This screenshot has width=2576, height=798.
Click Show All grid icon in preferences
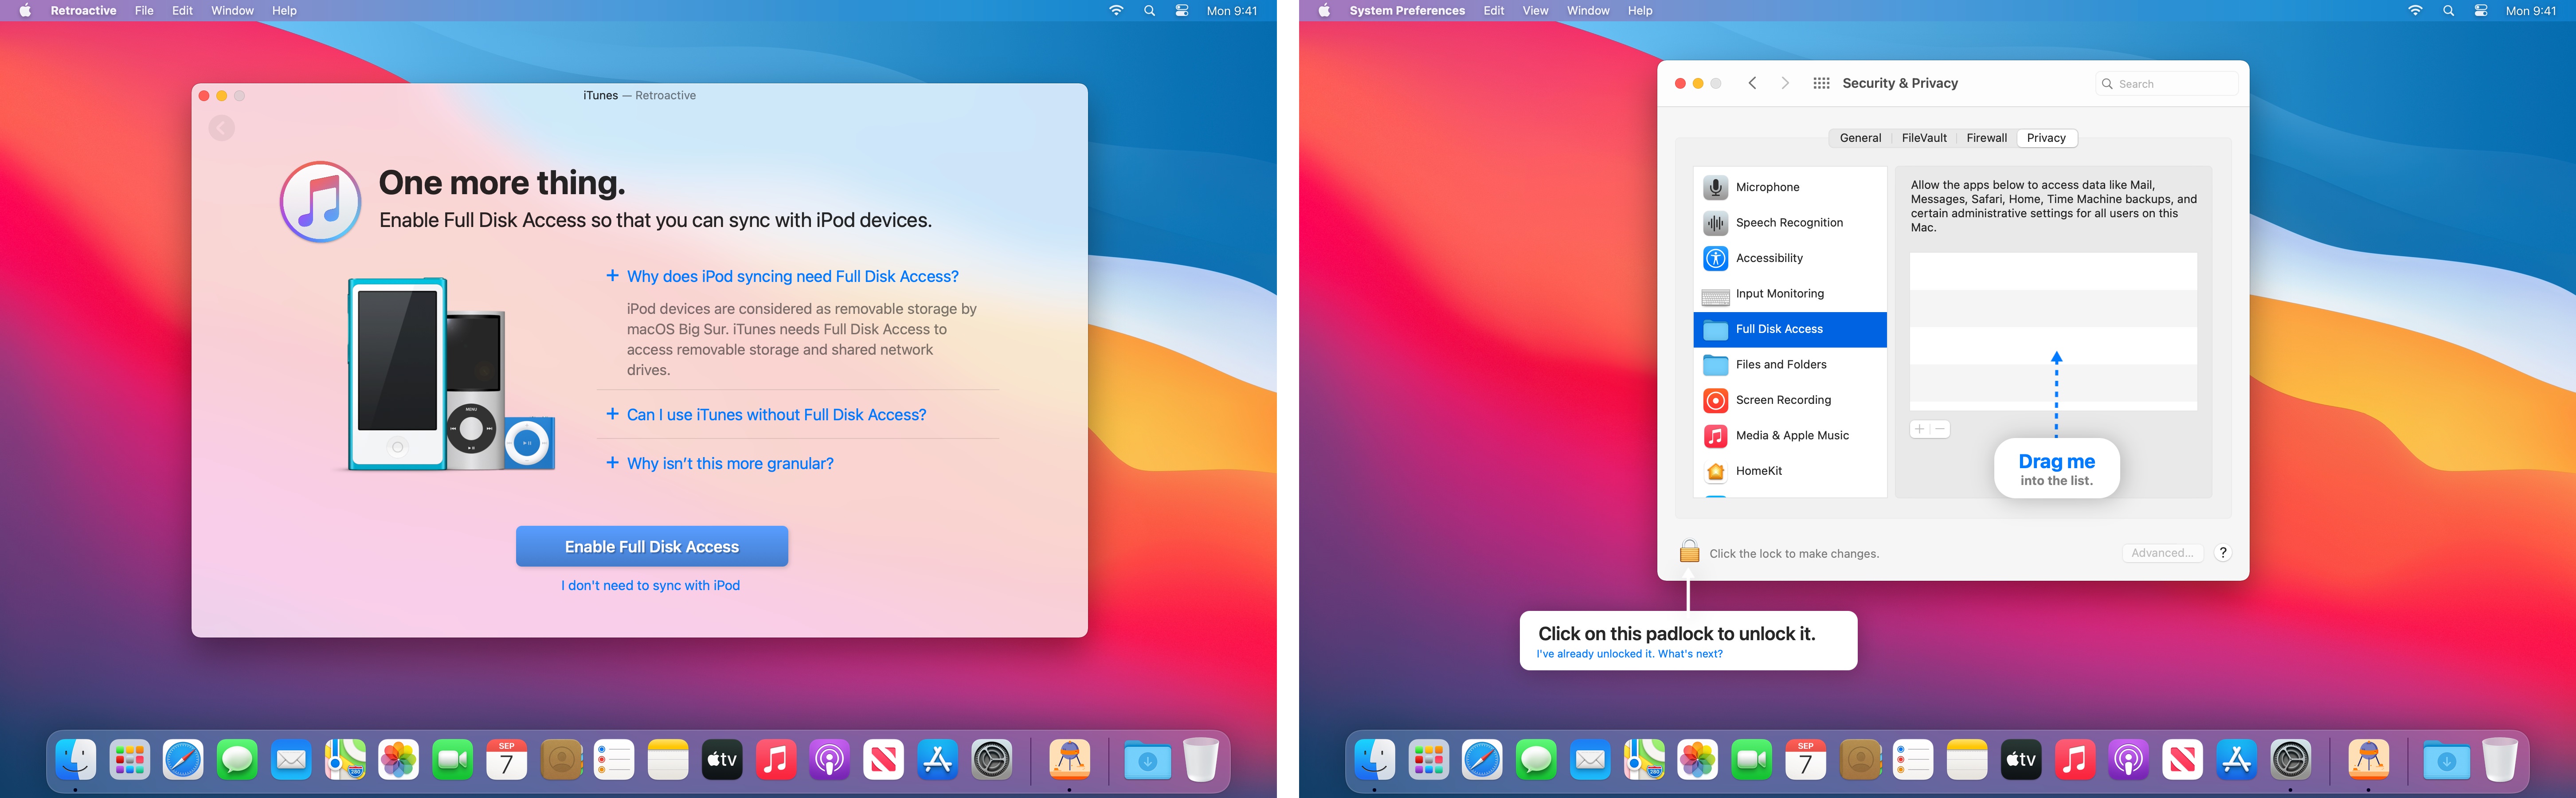1821,83
